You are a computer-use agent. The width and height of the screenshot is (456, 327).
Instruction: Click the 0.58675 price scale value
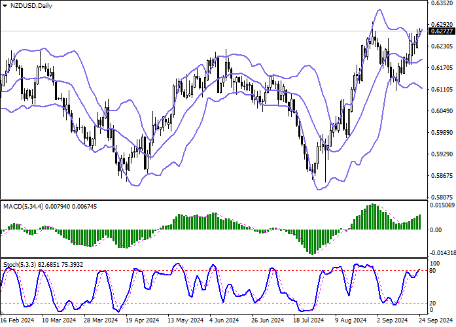tap(442, 175)
